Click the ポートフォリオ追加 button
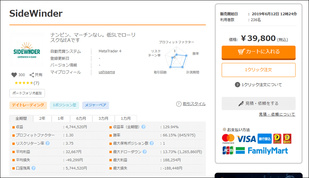This screenshot has width=309, height=178. pyautogui.click(x=27, y=93)
